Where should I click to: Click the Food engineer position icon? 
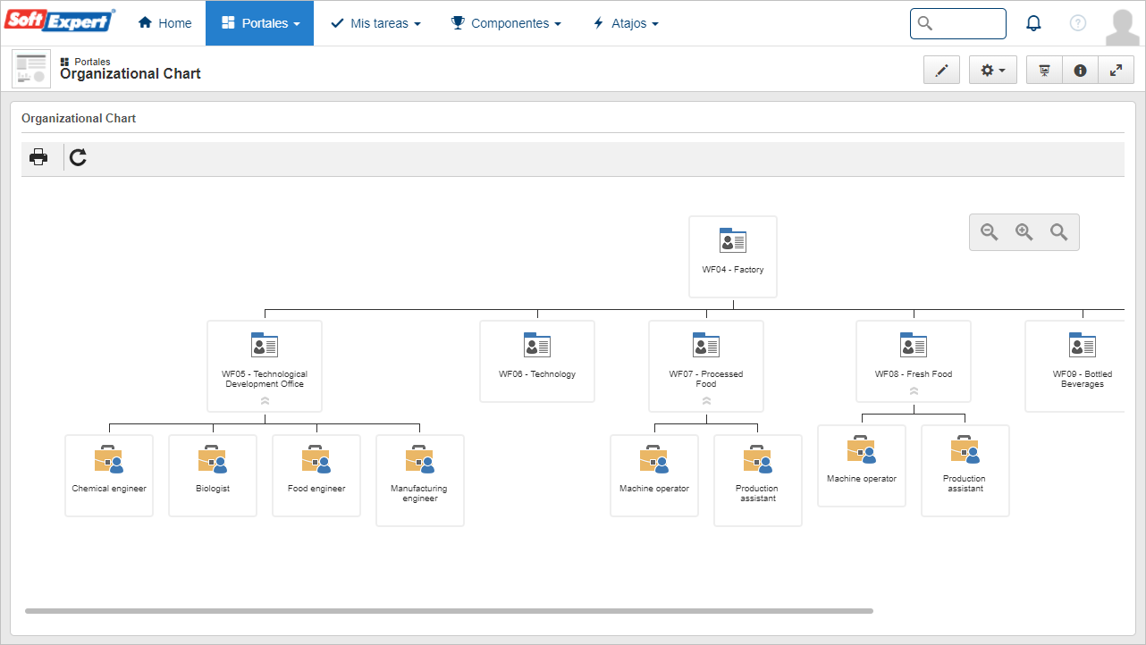tap(316, 459)
